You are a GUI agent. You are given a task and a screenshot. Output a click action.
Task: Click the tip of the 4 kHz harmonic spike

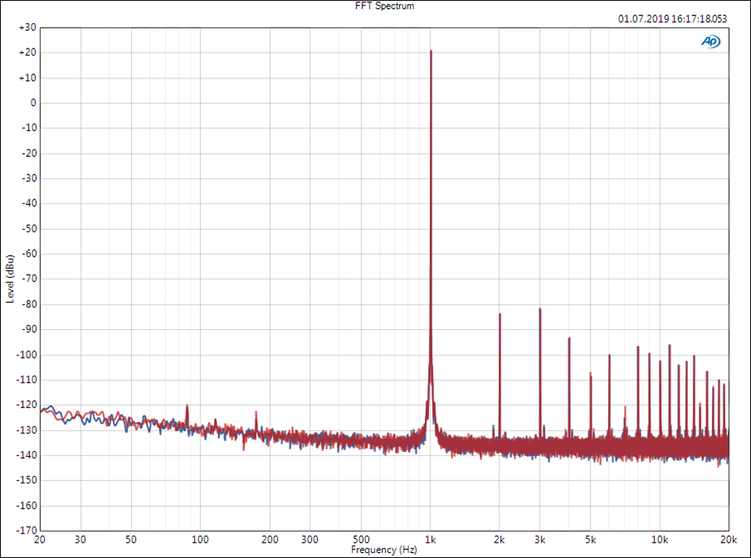tap(568, 338)
